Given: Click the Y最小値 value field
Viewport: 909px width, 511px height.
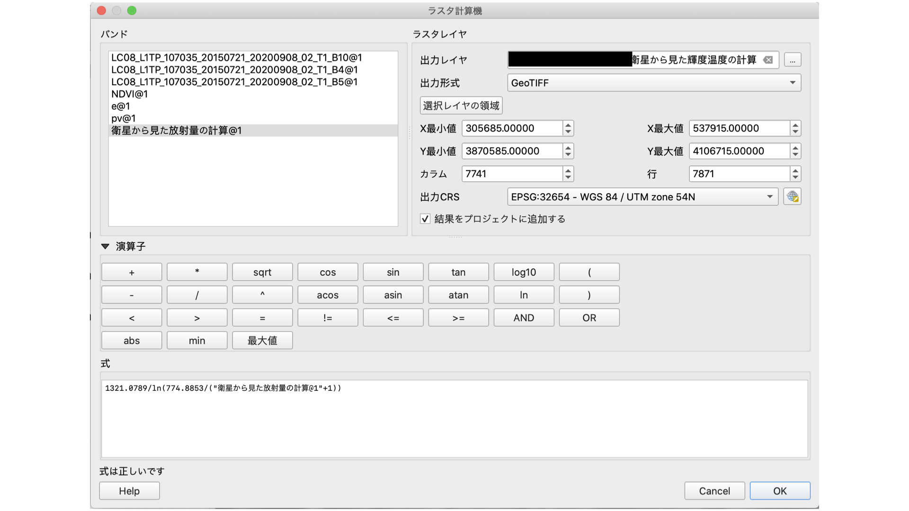Looking at the screenshot, I should point(512,151).
